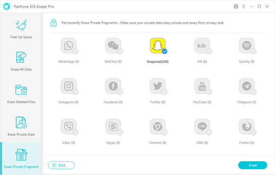Select the Spotify app icon

coord(247,46)
